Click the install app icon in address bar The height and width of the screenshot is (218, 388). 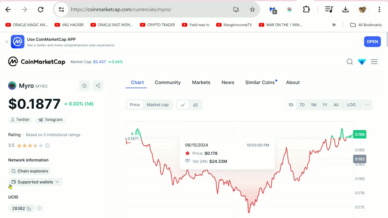coord(236,9)
